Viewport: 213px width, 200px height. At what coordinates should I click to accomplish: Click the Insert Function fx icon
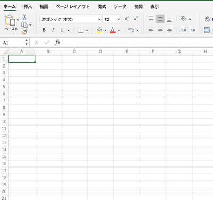click(58, 43)
